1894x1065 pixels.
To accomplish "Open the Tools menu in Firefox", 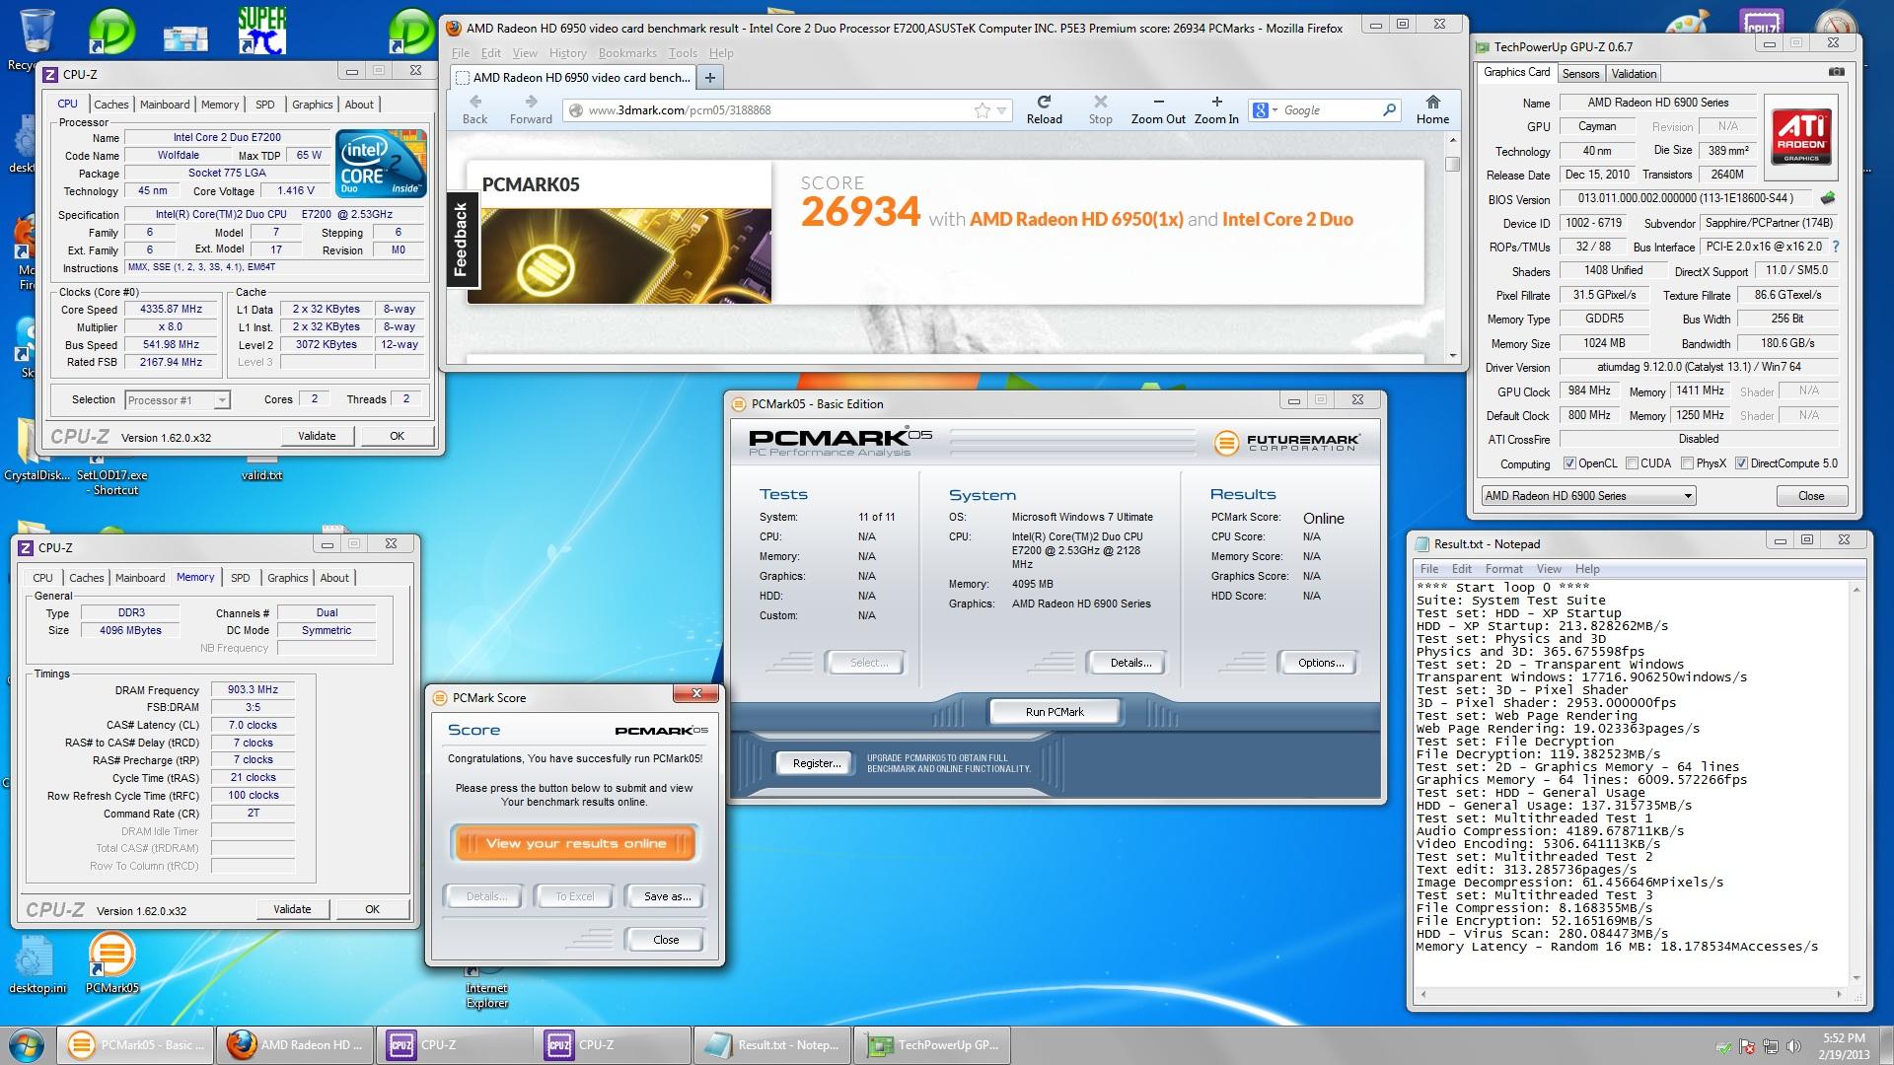I will pyautogui.click(x=683, y=53).
